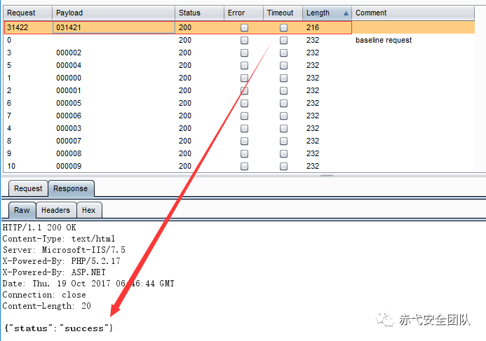Click the HTTP/1.1 200 OK response line
Screen dimensions: 486x341
(39, 228)
